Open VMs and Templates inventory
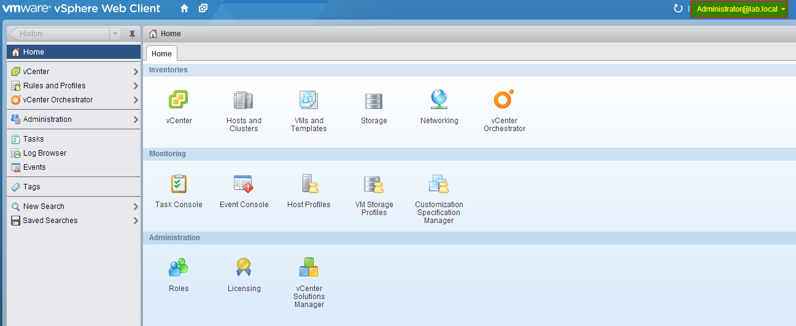Image resolution: width=796 pixels, height=326 pixels. coord(308,100)
